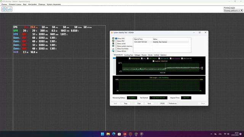The width and height of the screenshot is (244, 137).
Task: Open File Explorer from the taskbar
Action: tap(108, 134)
